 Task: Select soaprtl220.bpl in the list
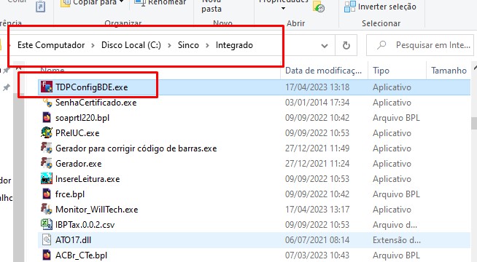[x=82, y=118]
